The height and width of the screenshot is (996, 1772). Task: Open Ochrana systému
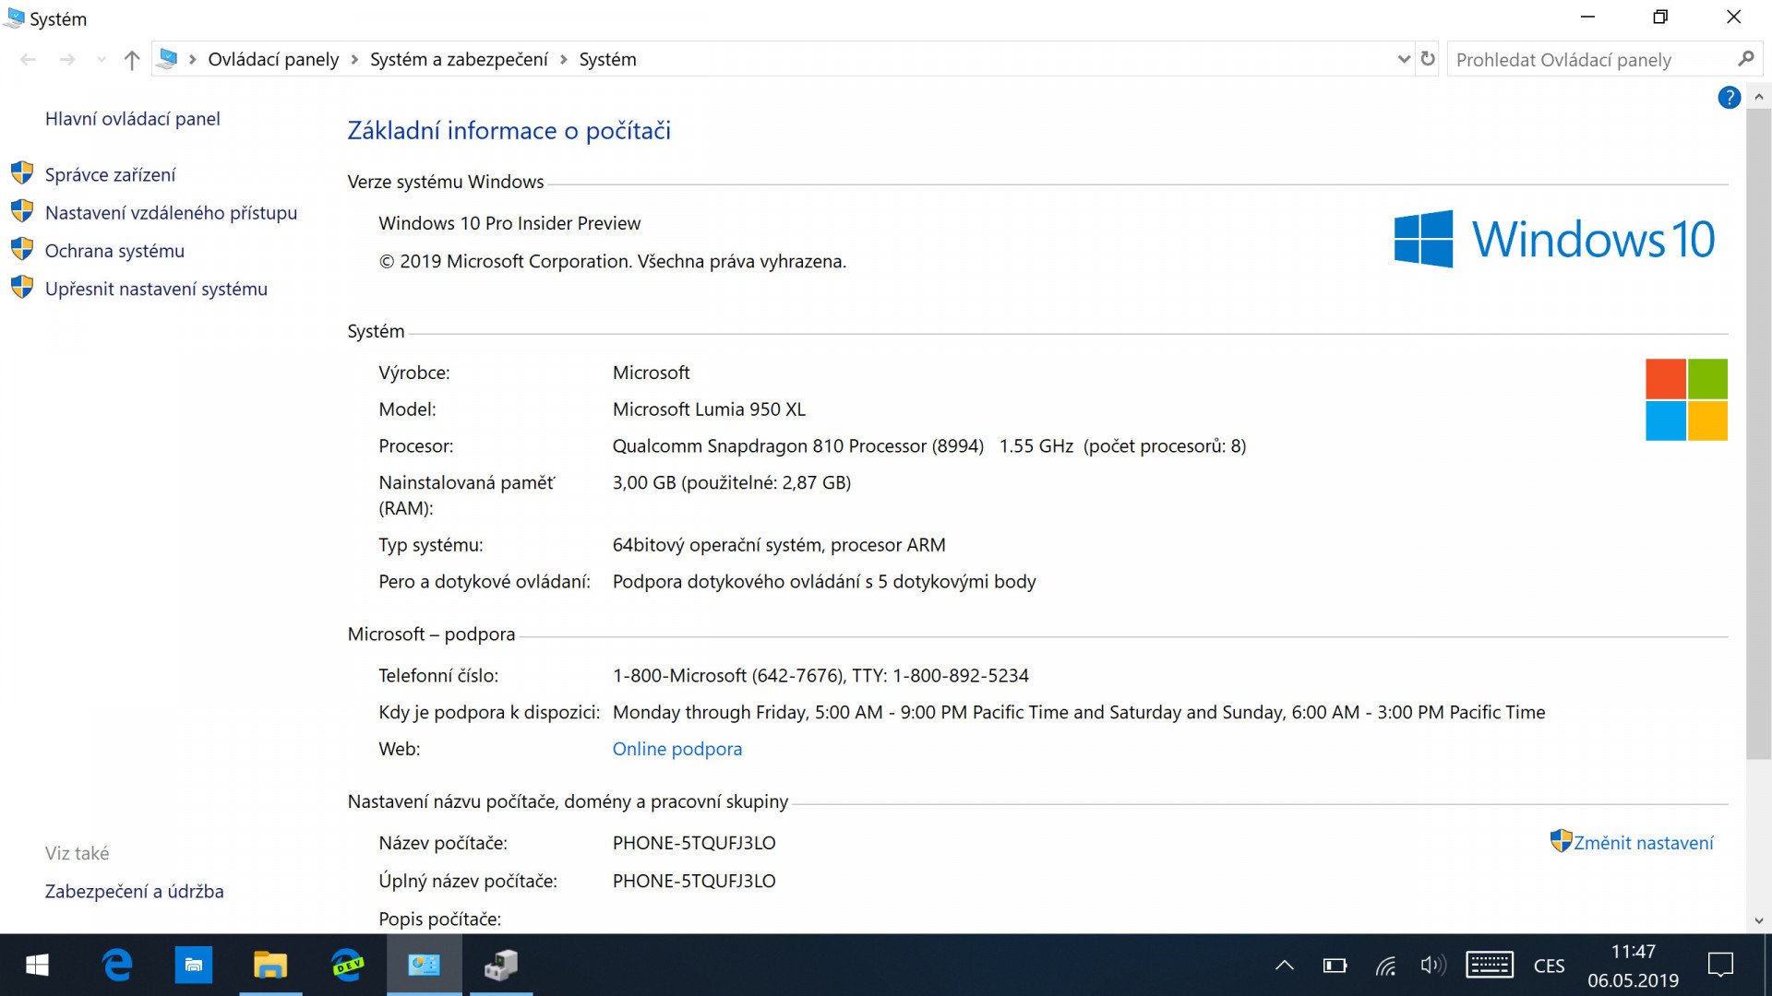(114, 251)
